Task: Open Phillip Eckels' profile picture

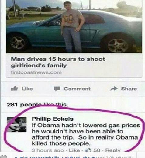Action: coord(17,124)
